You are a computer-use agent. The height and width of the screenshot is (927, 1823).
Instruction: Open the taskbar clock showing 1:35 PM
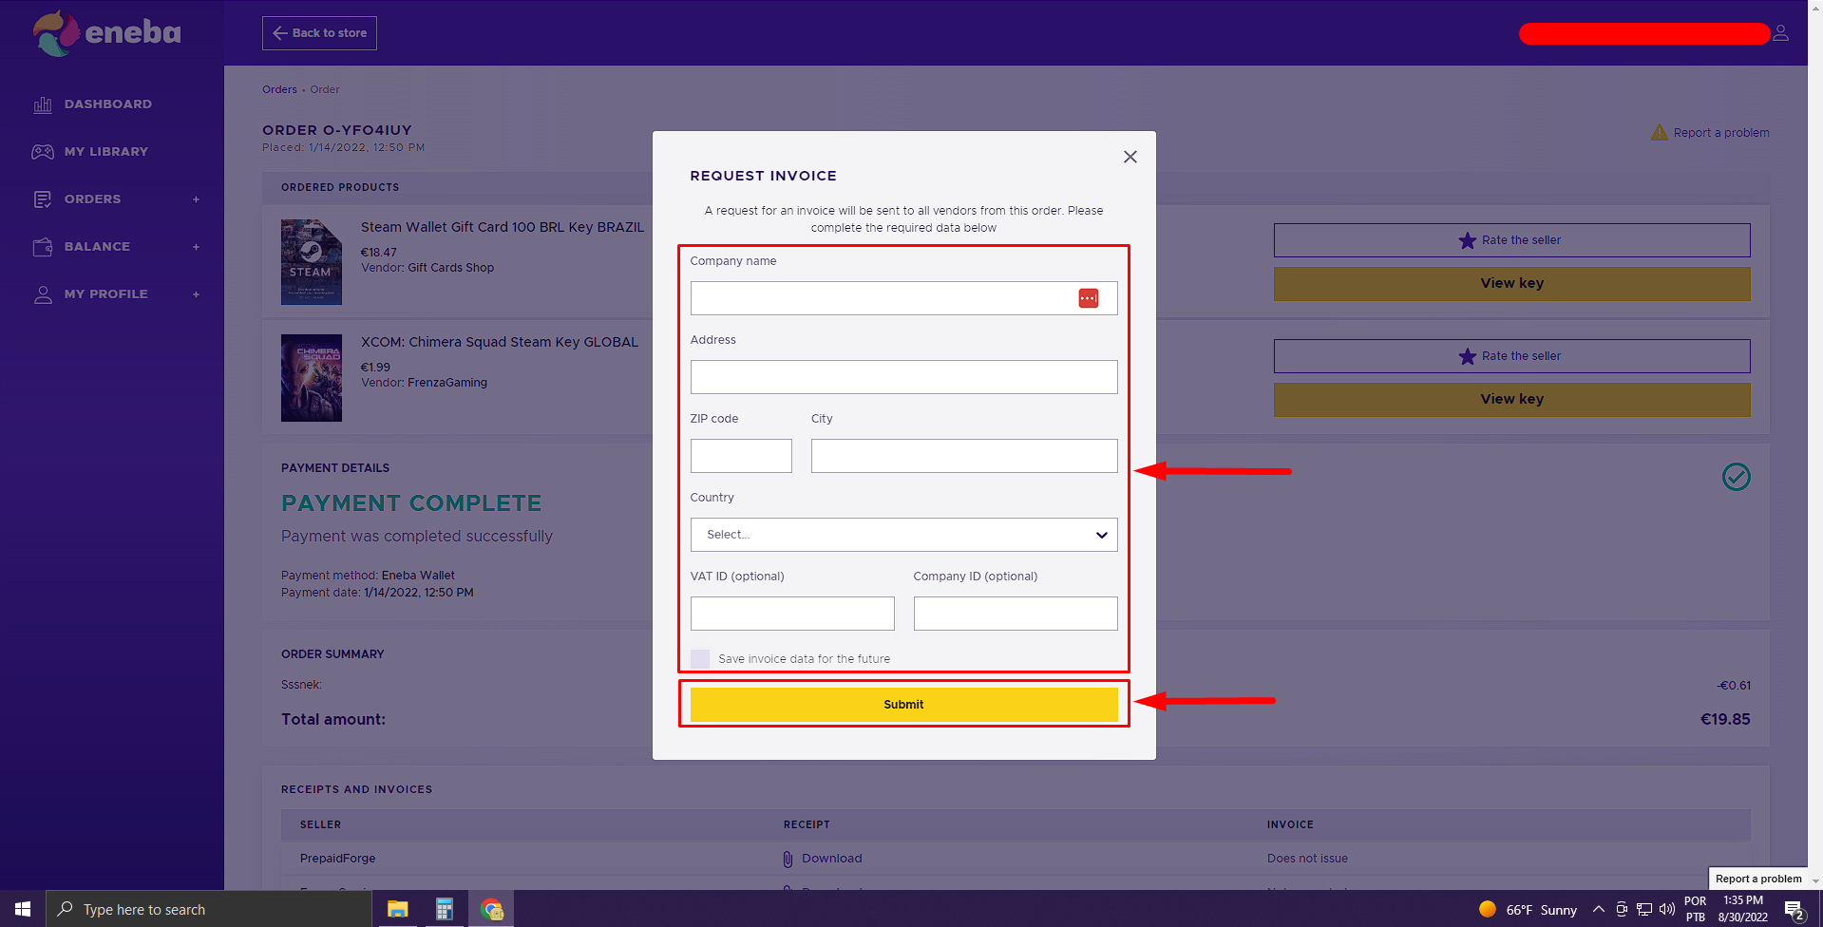[1743, 909]
